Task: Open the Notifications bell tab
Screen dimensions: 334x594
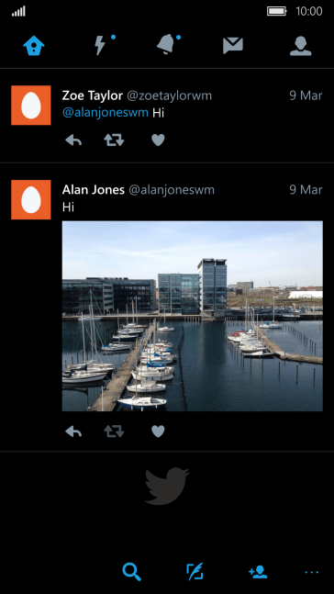Action: (167, 45)
